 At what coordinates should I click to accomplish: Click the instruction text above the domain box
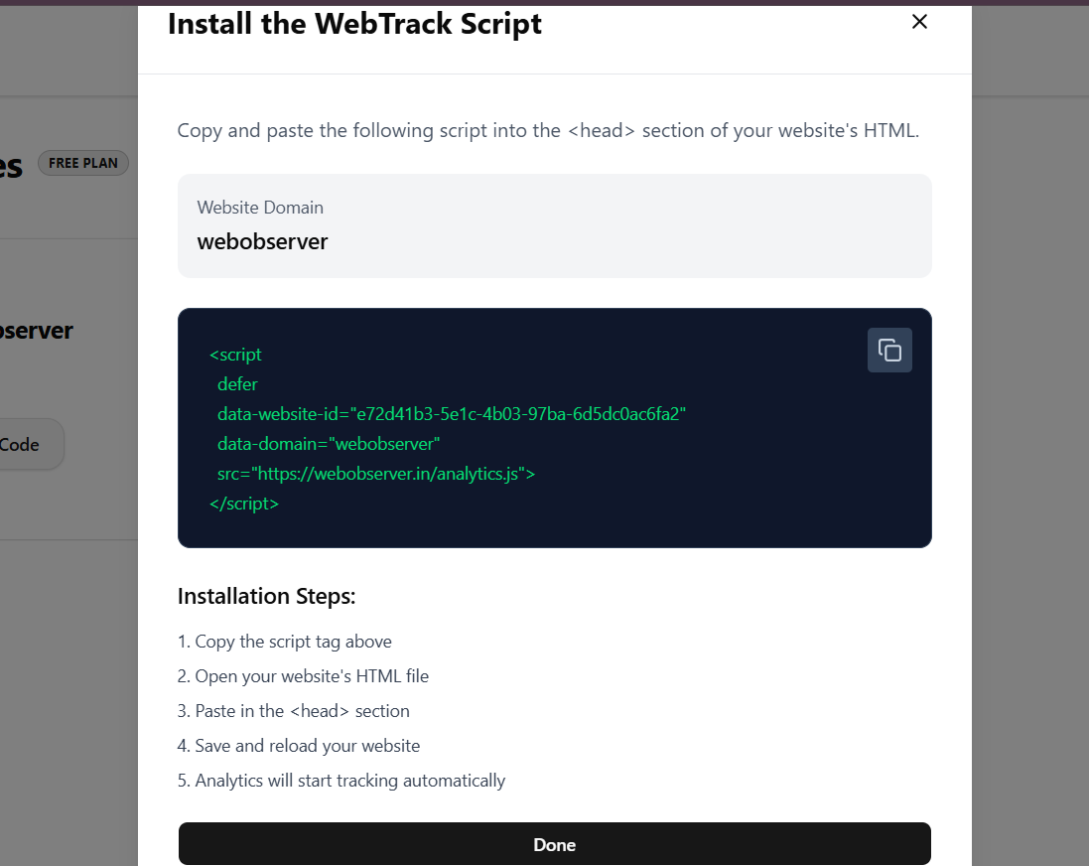(548, 130)
